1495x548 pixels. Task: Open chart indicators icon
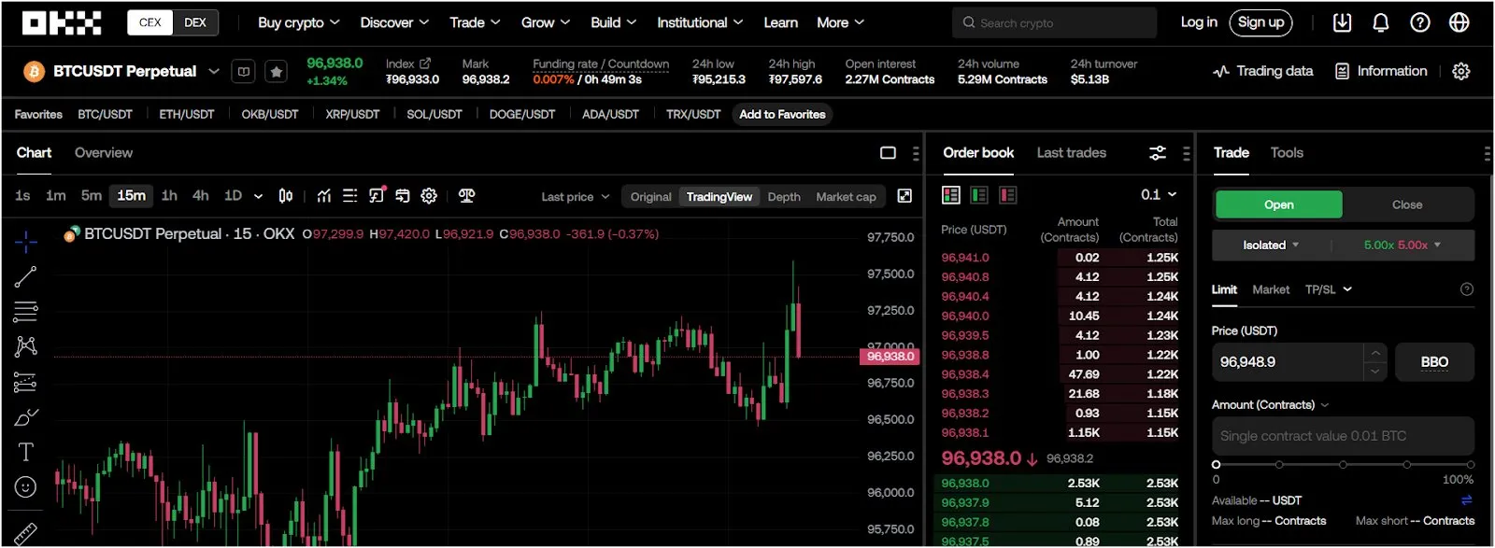coord(323,196)
